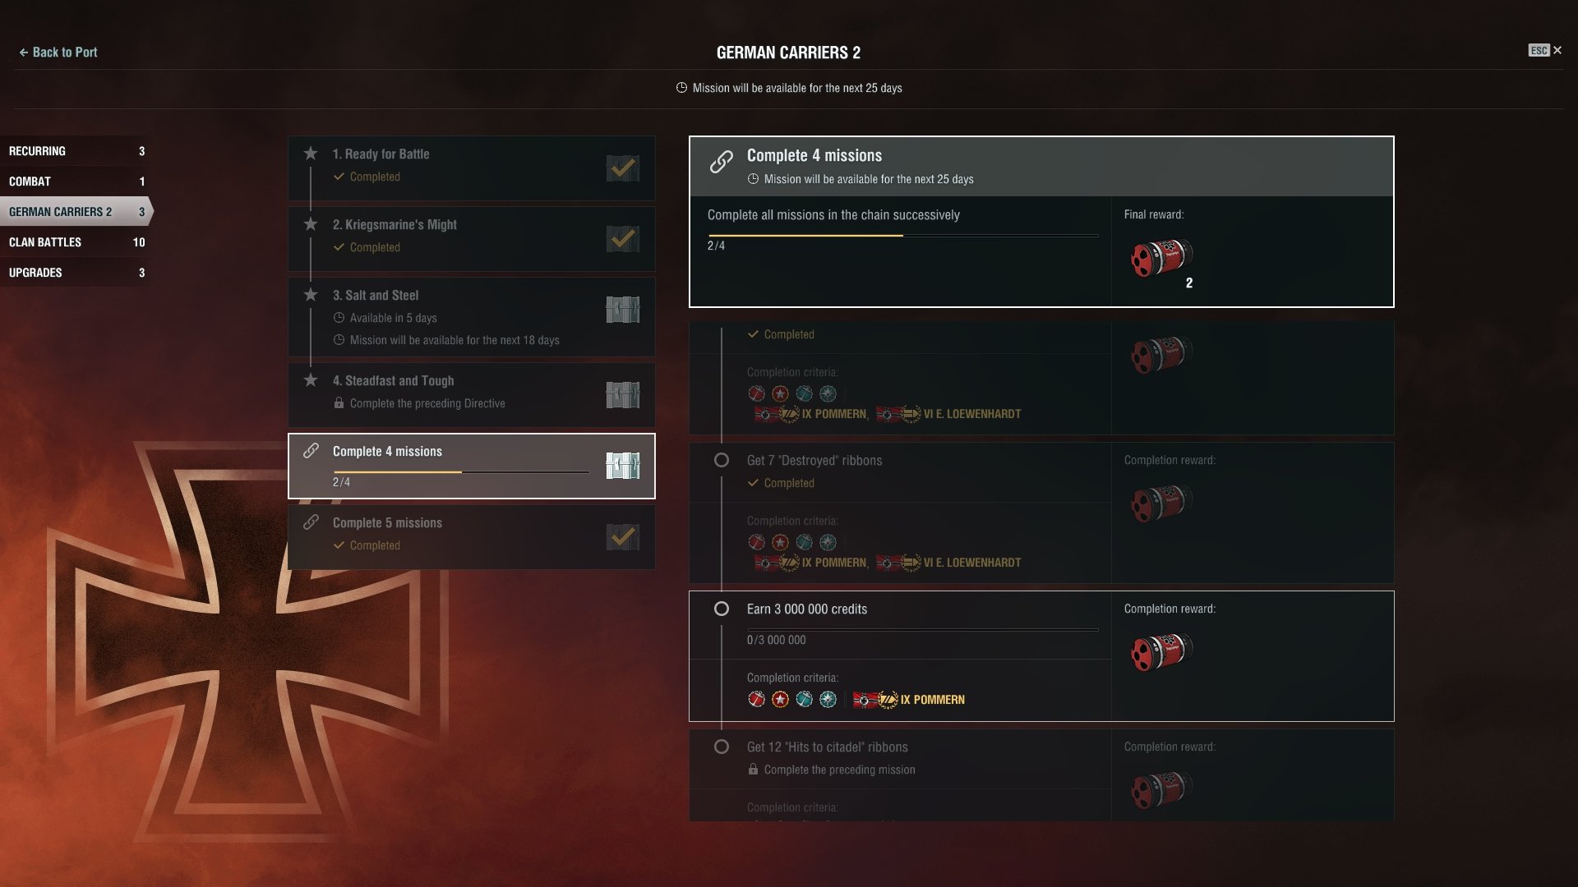Image resolution: width=1578 pixels, height=887 pixels.
Task: Click the completed checkmark for Kriegsmarine's Might
Action: click(x=622, y=239)
